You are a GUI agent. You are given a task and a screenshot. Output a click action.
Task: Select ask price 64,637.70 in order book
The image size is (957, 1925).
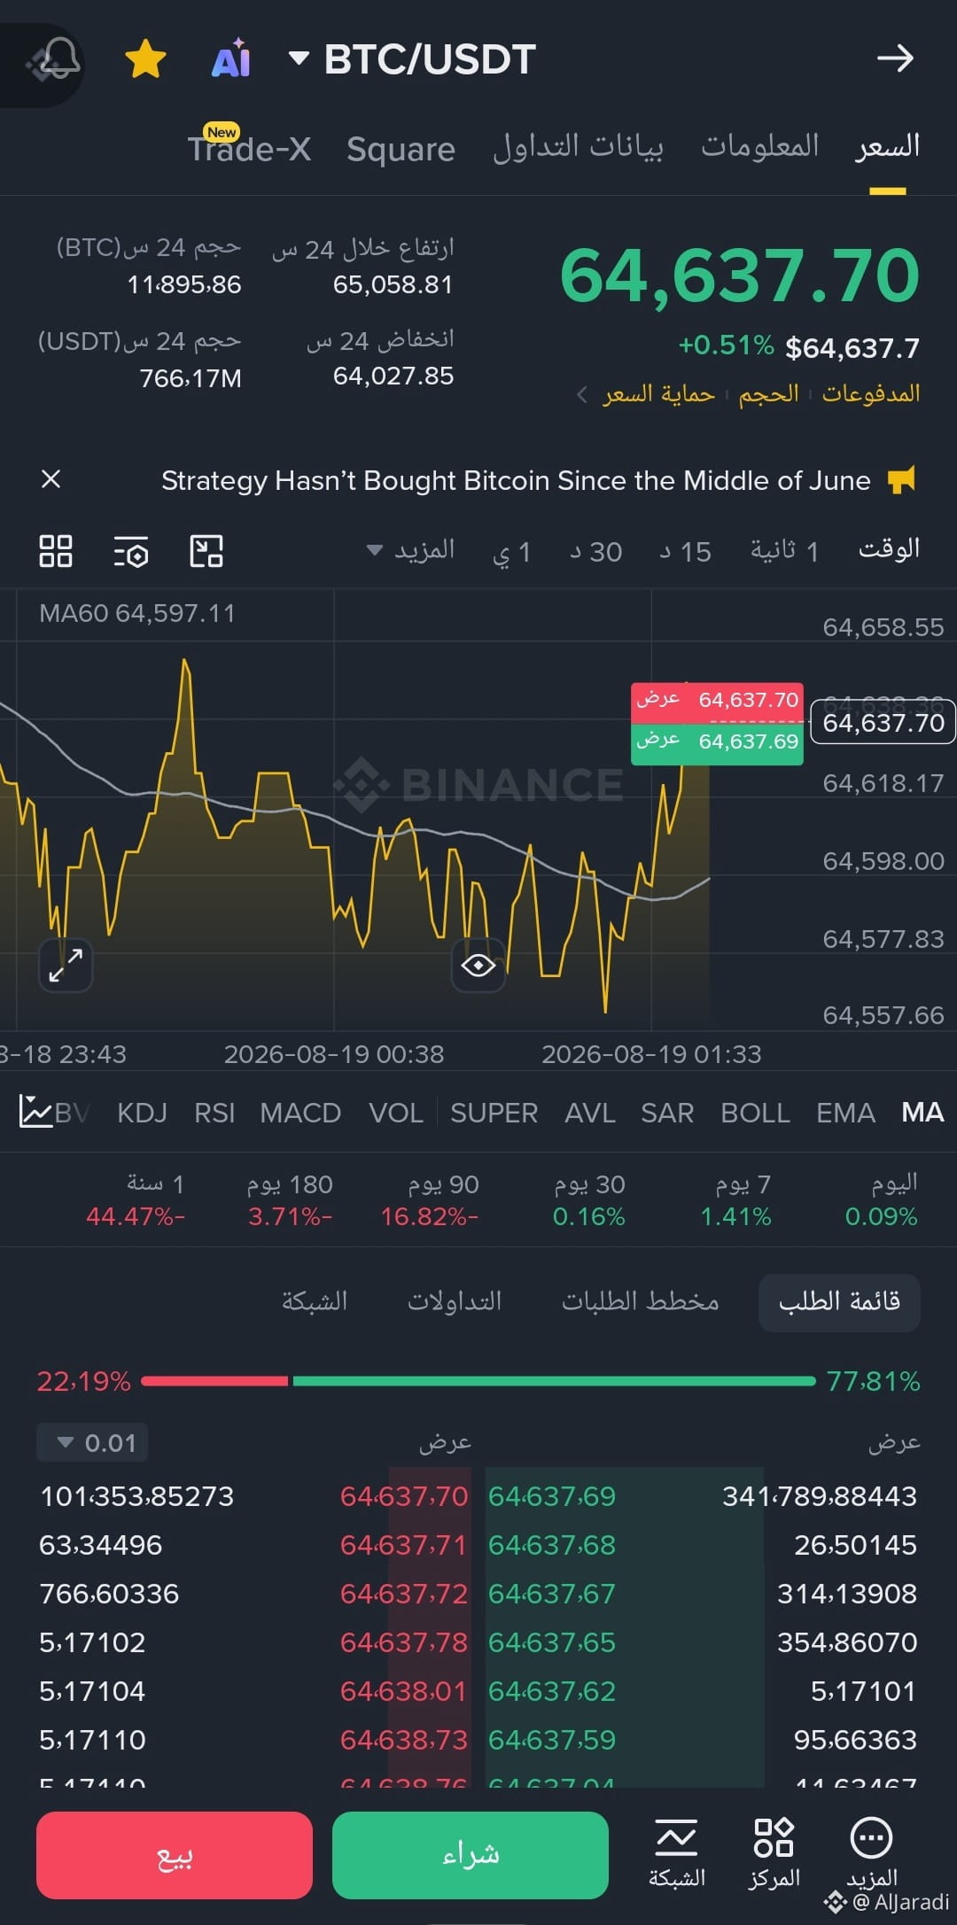(404, 1496)
